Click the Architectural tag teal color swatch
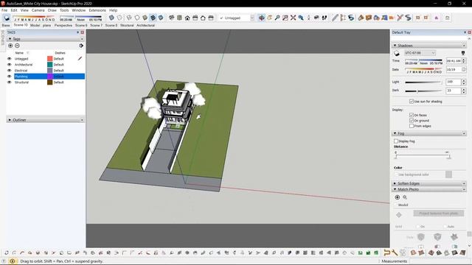 tap(50, 65)
